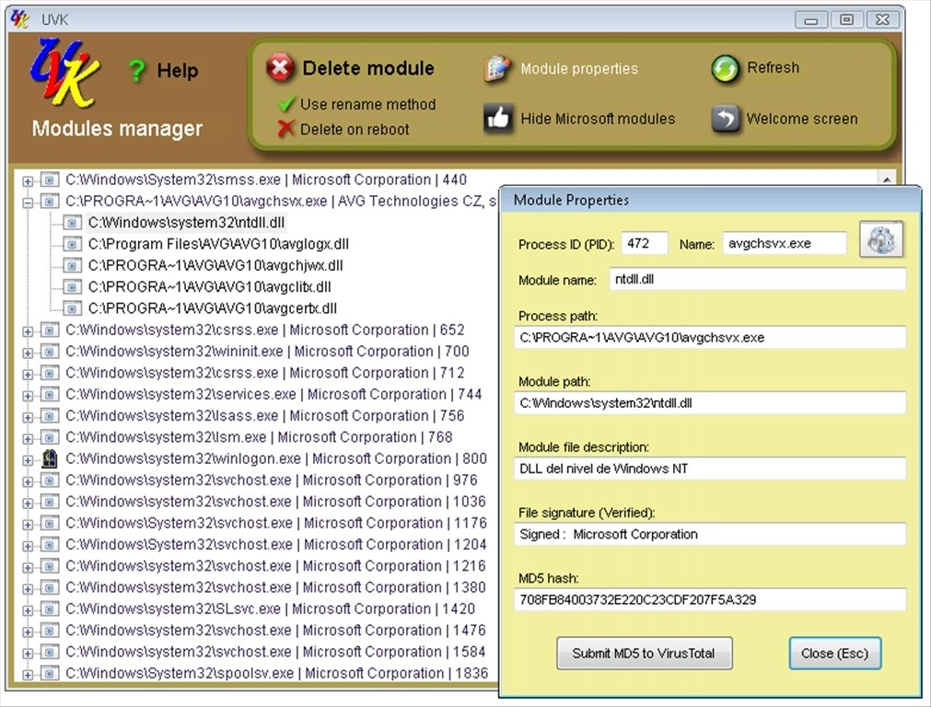Image resolution: width=931 pixels, height=707 pixels.
Task: Click the Name field showing avgchsvx.exe
Action: (785, 243)
